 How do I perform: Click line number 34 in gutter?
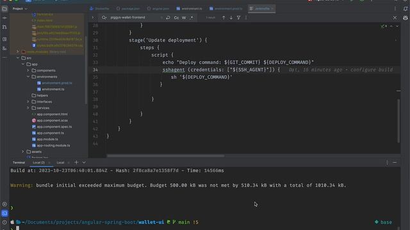[x=95, y=70]
